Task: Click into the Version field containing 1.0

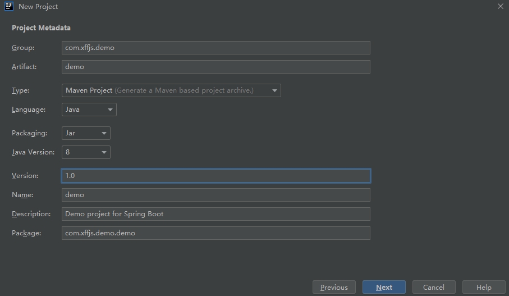Action: pos(215,176)
